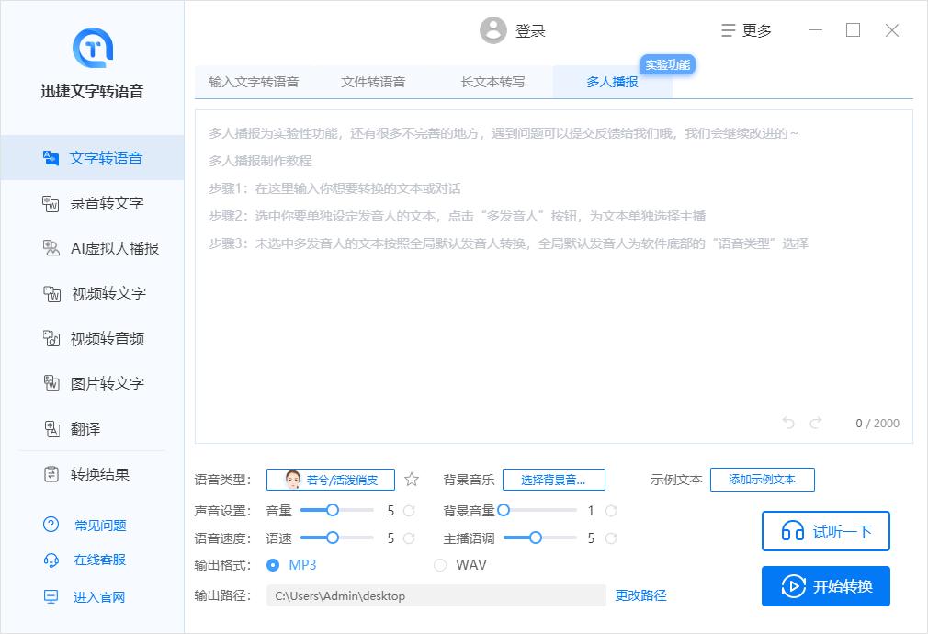The image size is (928, 634).
Task: Open the 视频转文字 tool
Action: (95, 293)
